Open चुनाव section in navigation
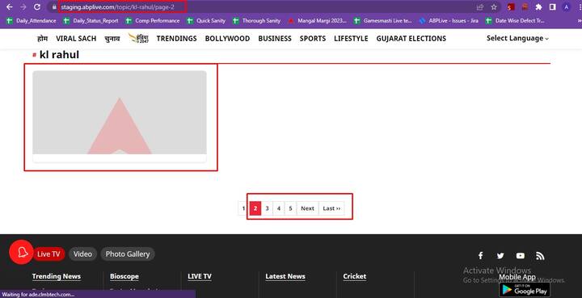The image size is (582, 298). (112, 39)
